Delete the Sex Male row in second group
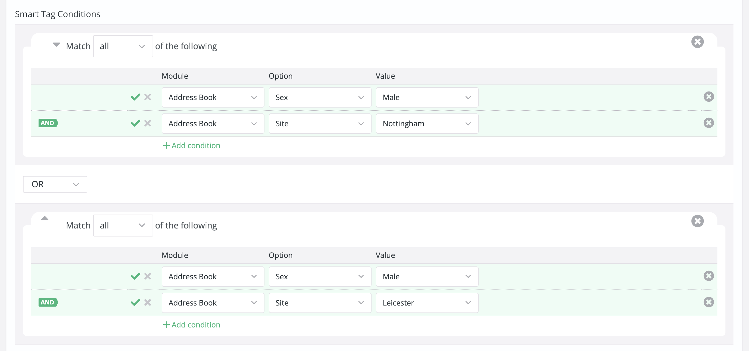 pyautogui.click(x=709, y=276)
